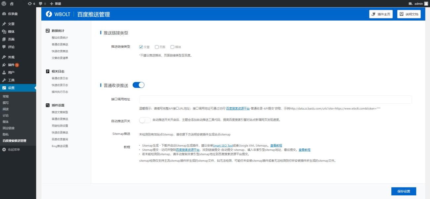Open 百度收录查询 under 插件设置
430x199 pixels.
click(60, 139)
